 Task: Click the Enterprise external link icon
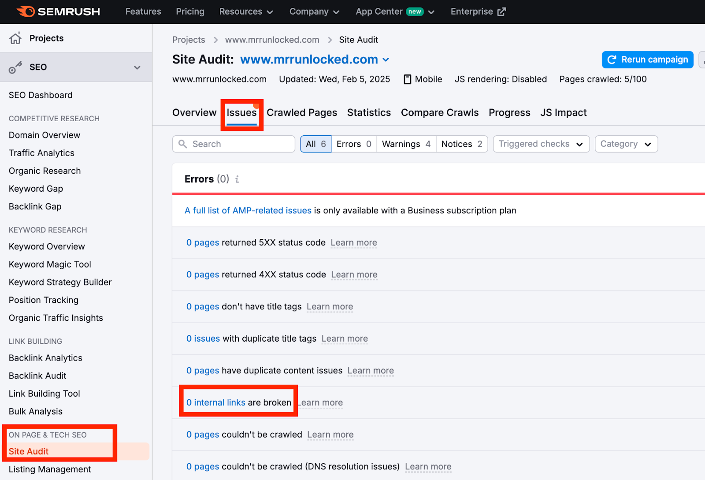501,11
